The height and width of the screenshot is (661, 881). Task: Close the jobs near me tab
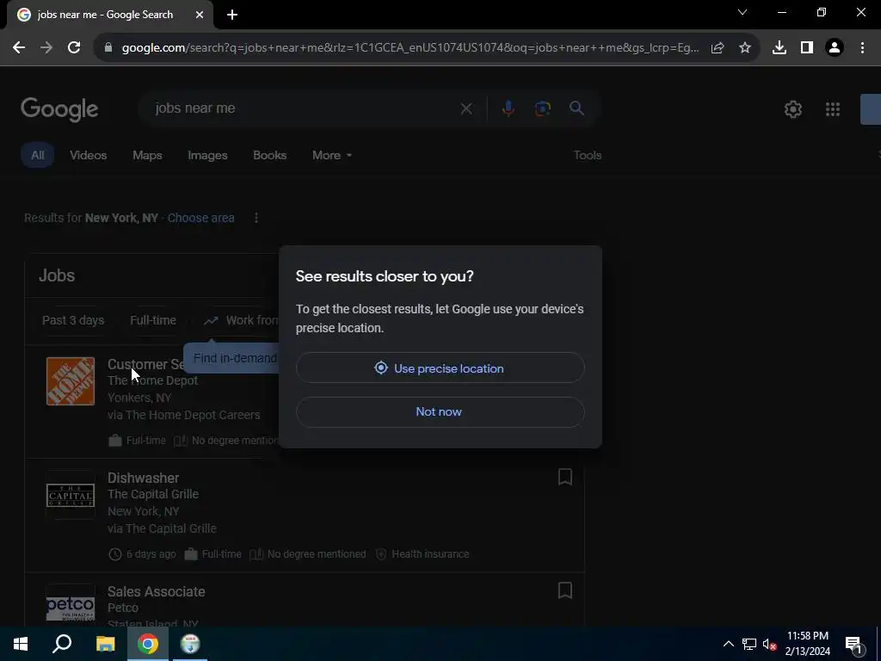coord(200,15)
